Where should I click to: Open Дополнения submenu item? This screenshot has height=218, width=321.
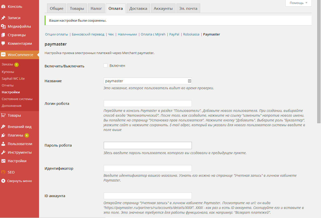[x=11, y=106]
